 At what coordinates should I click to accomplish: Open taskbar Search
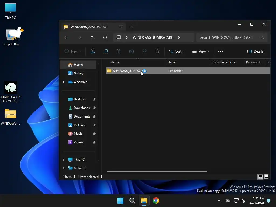click(x=132, y=201)
